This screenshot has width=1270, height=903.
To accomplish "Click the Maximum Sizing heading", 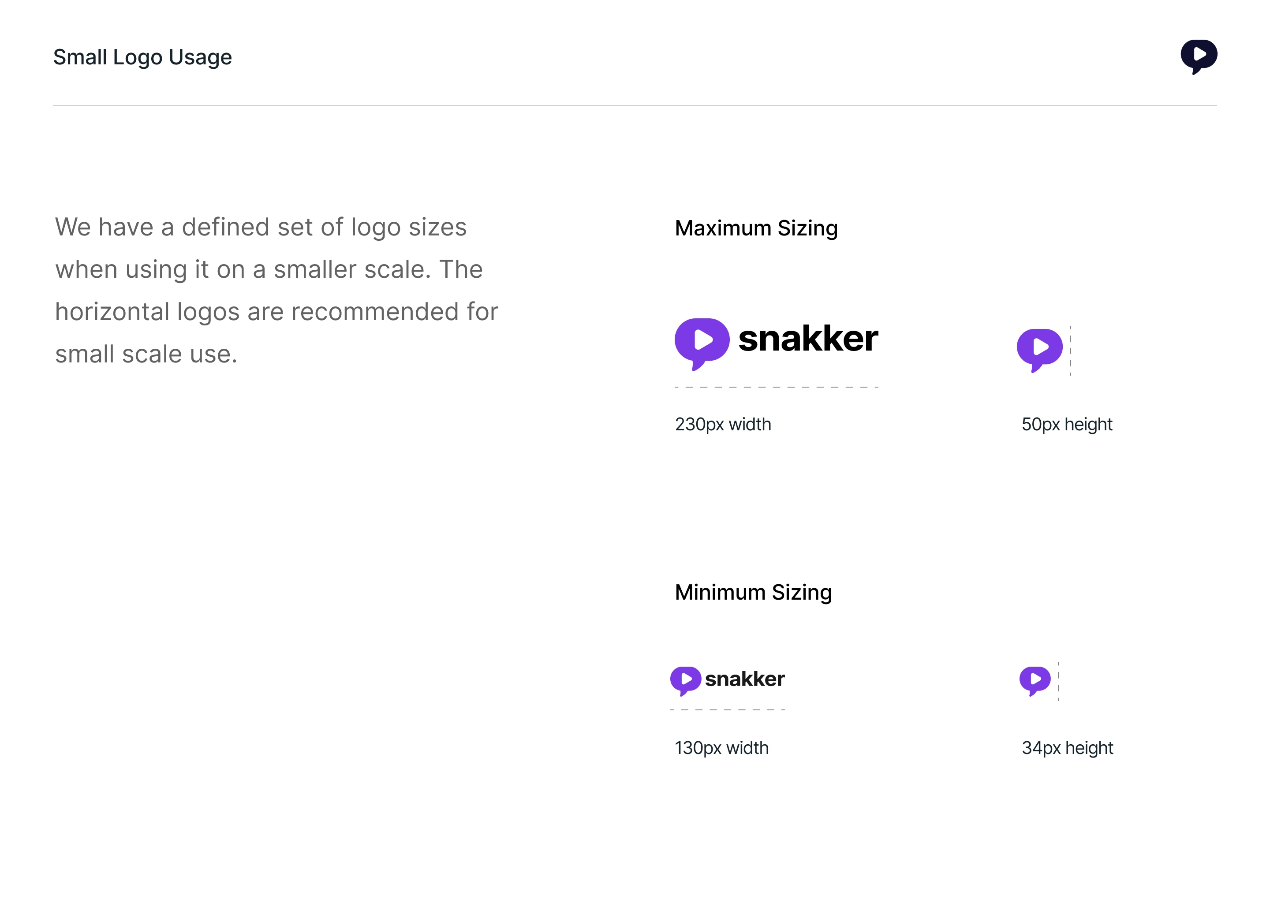I will coord(756,228).
